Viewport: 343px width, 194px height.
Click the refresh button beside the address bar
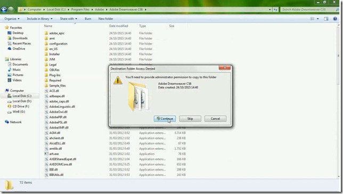pyautogui.click(x=275, y=10)
